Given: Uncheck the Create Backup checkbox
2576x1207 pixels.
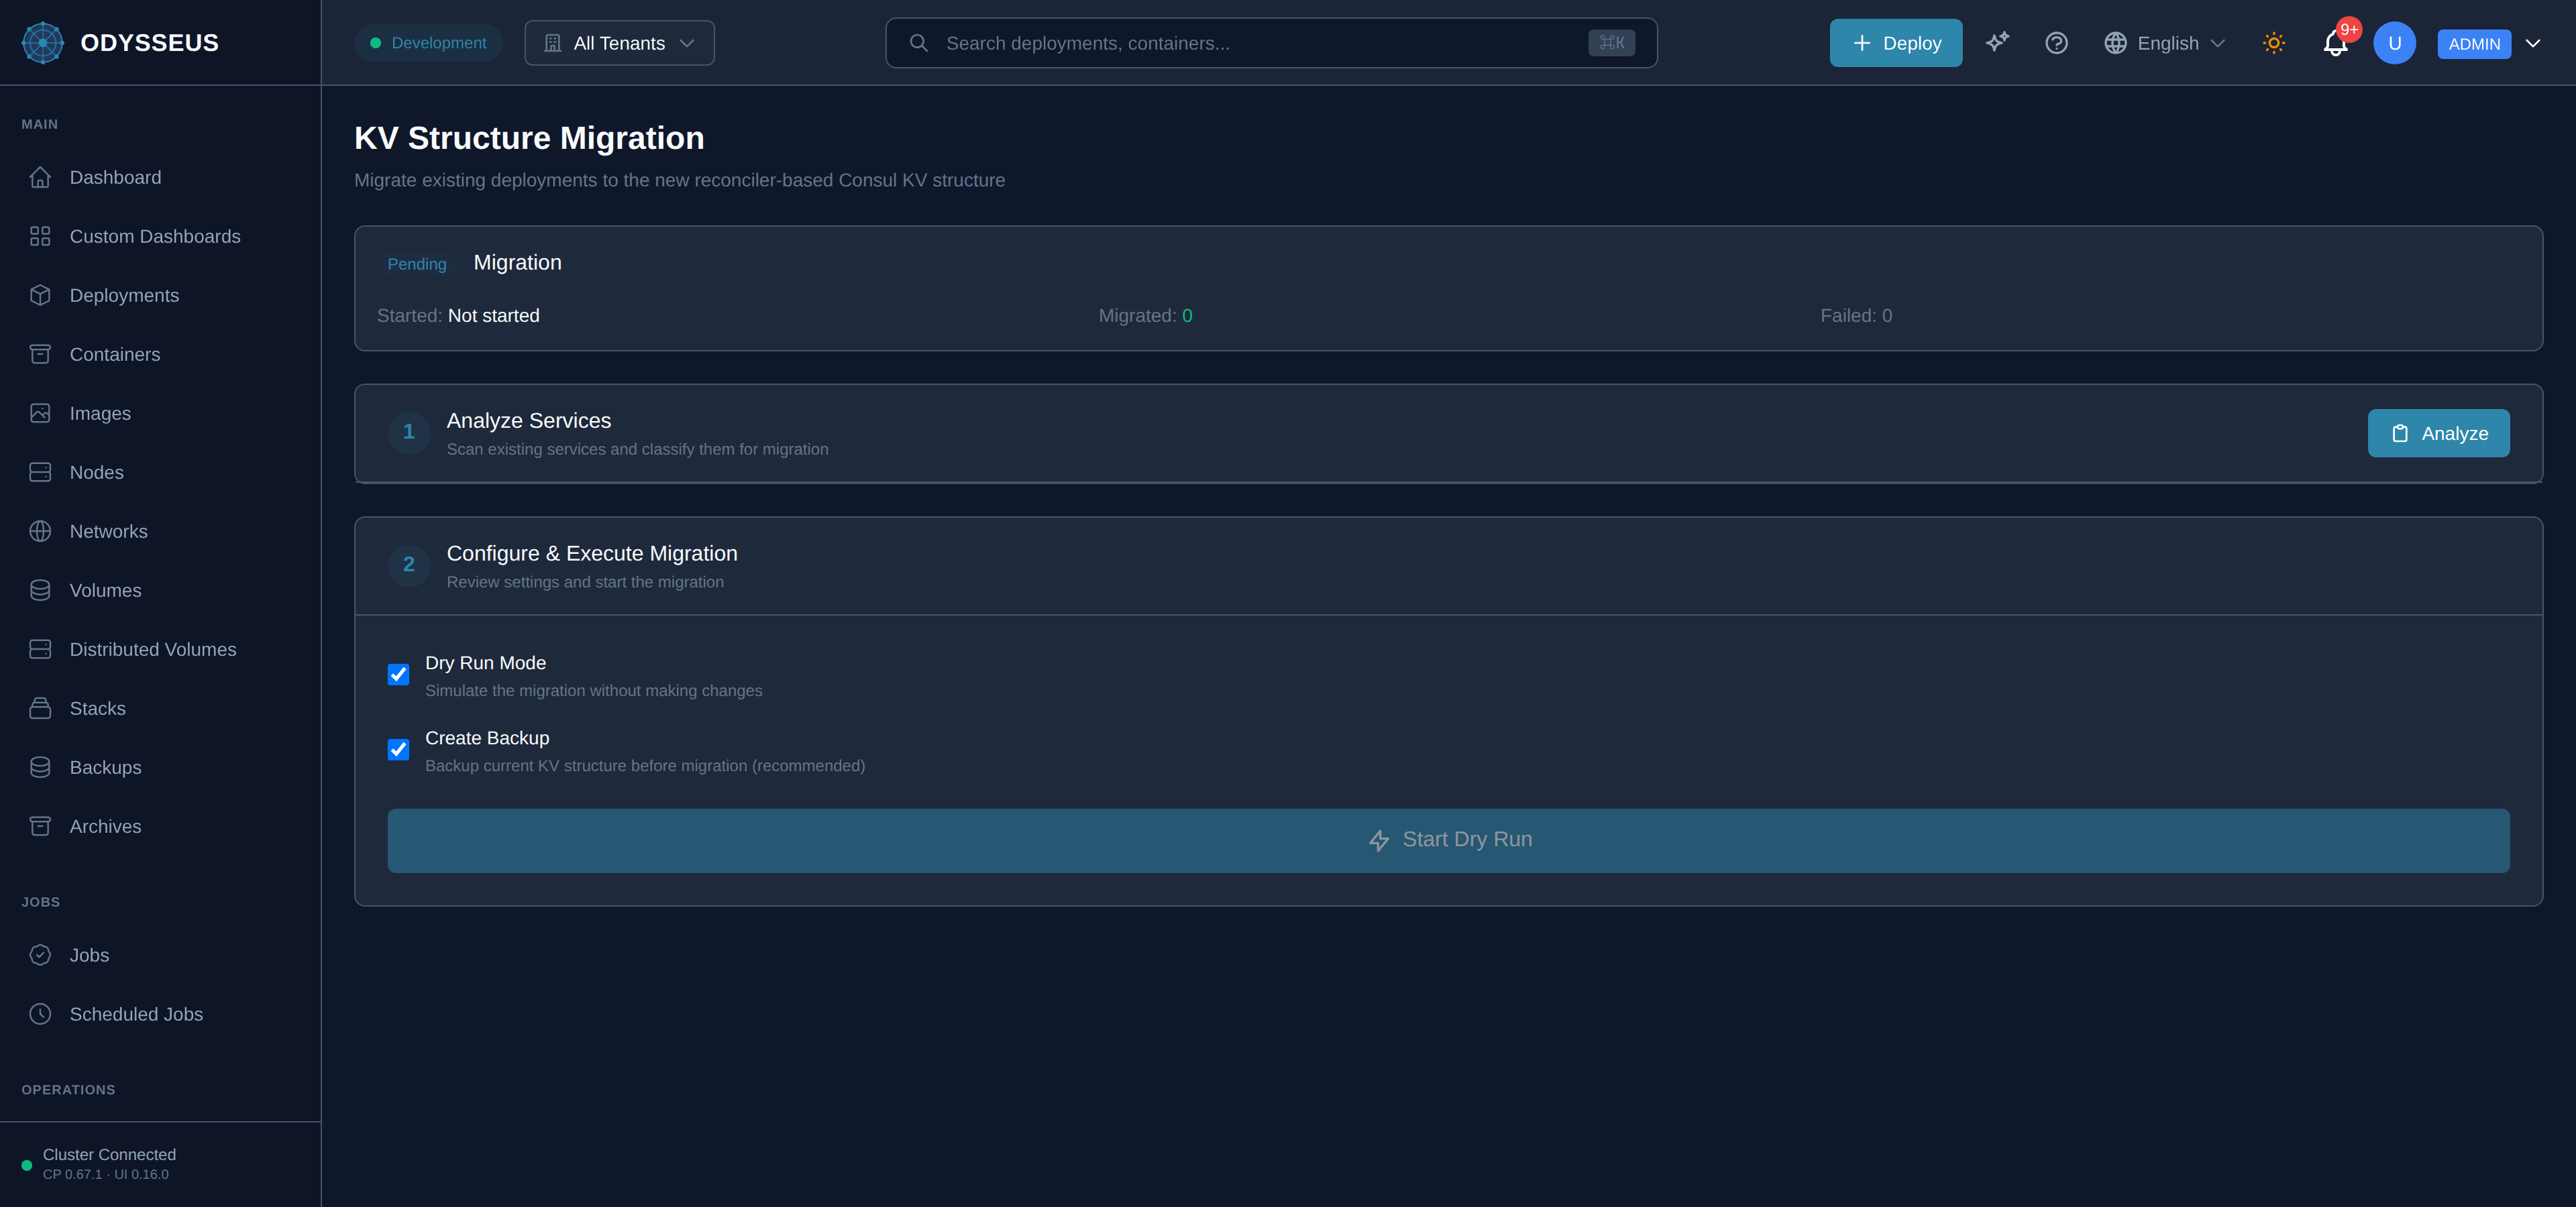Looking at the screenshot, I should point(398,750).
